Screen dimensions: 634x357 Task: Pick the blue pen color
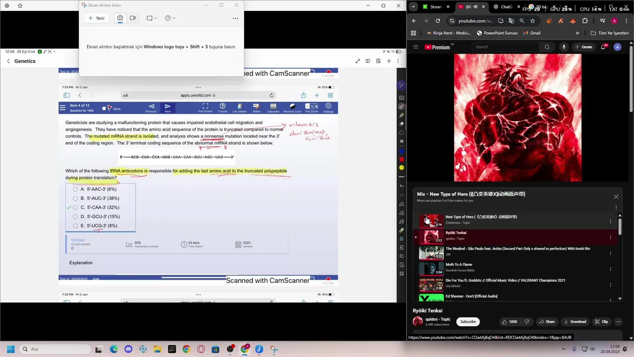(x=402, y=151)
